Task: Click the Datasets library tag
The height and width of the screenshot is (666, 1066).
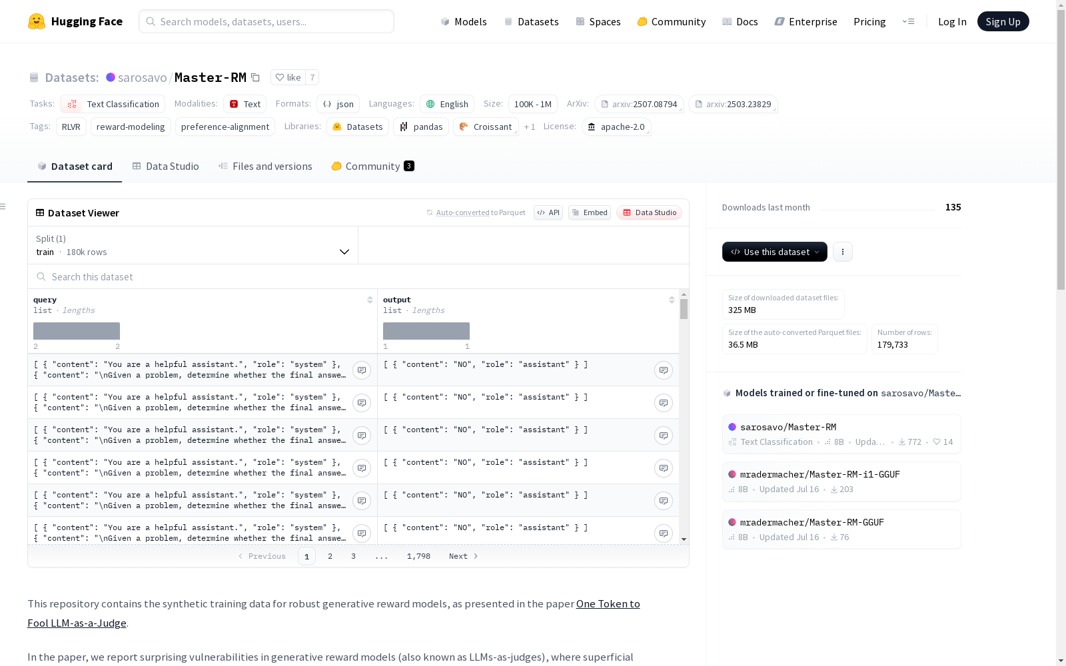Action: 358,127
